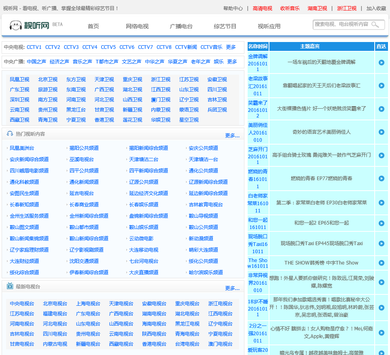Focus the search input field

(x=342, y=24)
